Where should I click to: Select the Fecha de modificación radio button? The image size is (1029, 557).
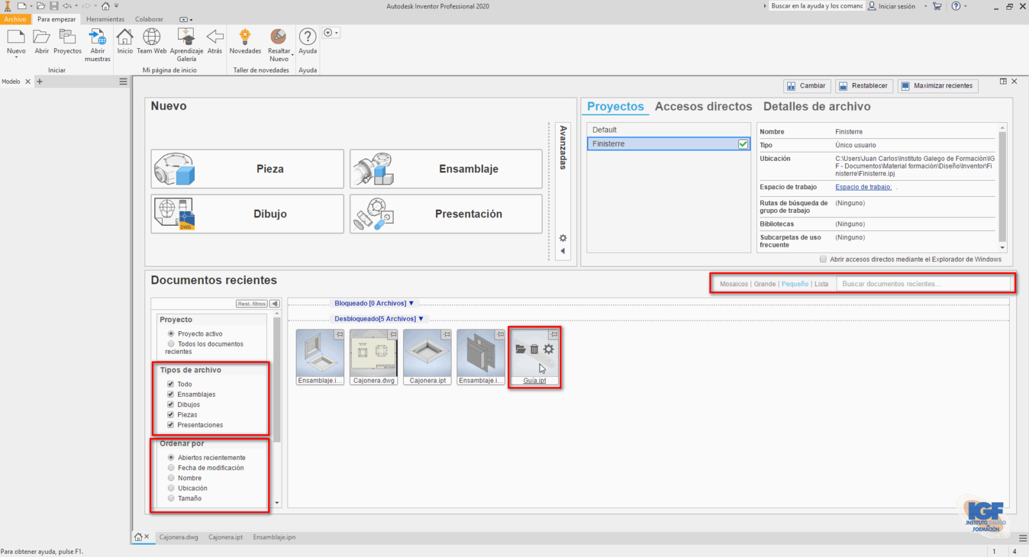pos(171,468)
